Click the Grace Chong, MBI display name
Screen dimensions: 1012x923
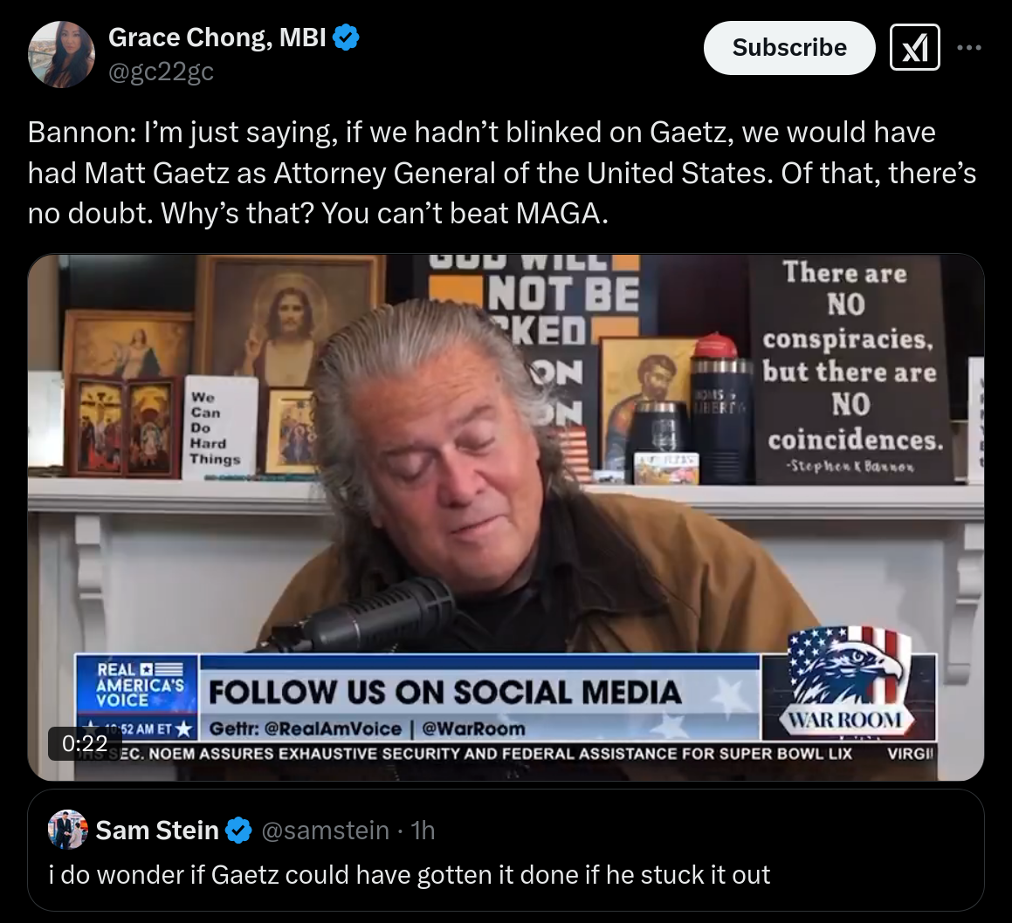217,38
